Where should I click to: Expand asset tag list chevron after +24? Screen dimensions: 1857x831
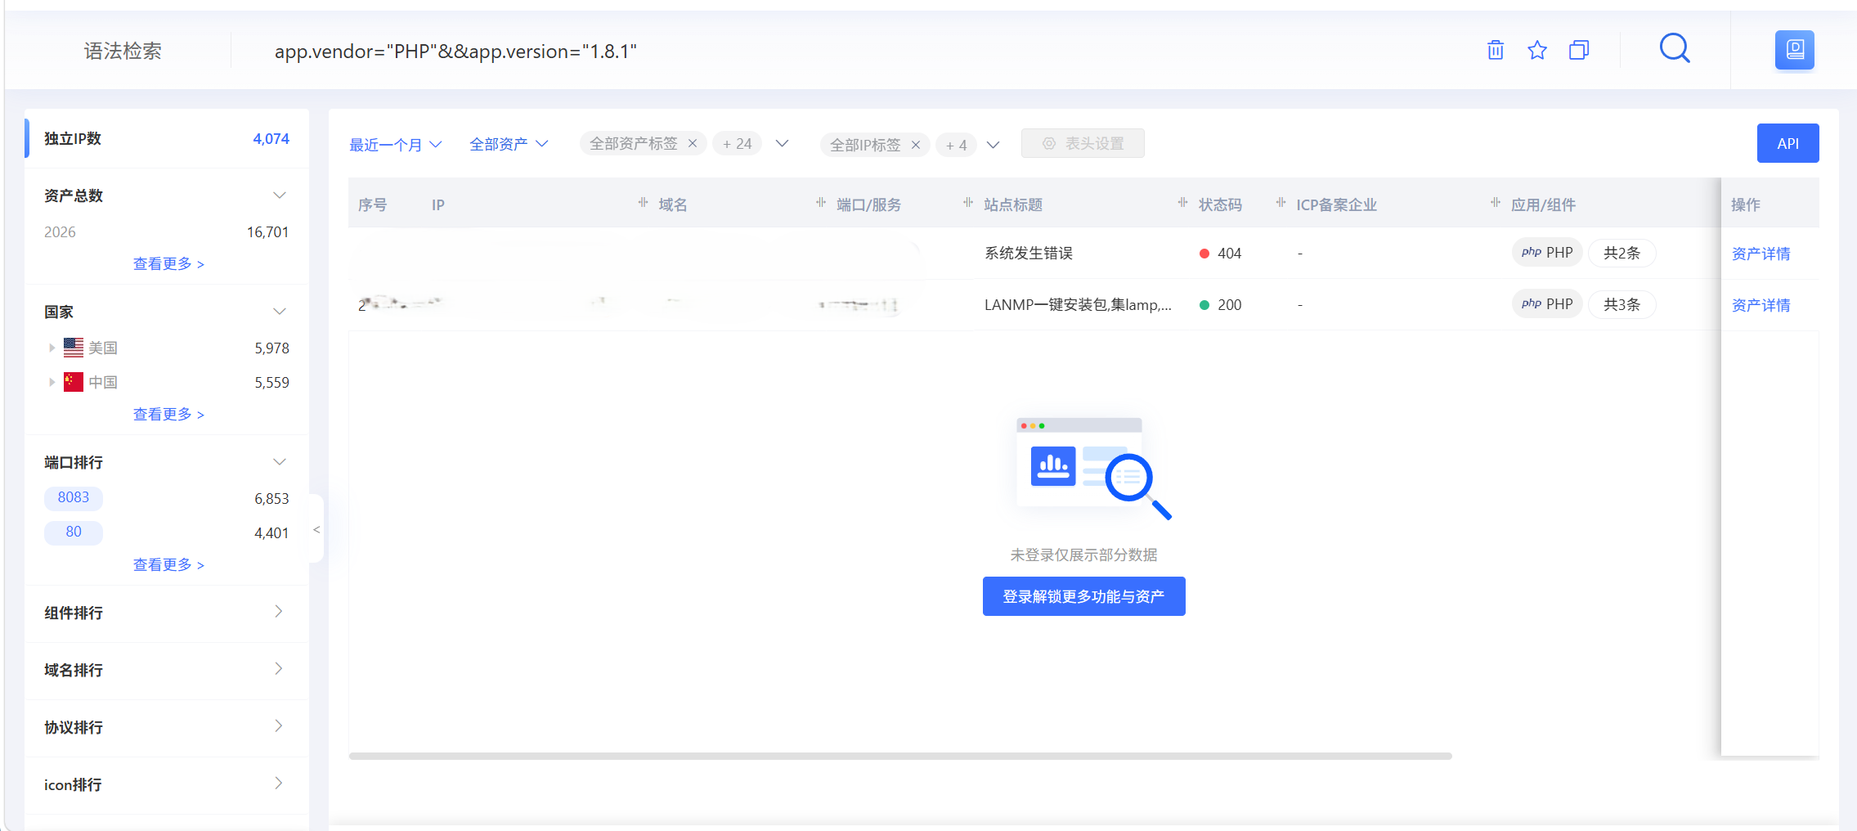click(x=782, y=144)
